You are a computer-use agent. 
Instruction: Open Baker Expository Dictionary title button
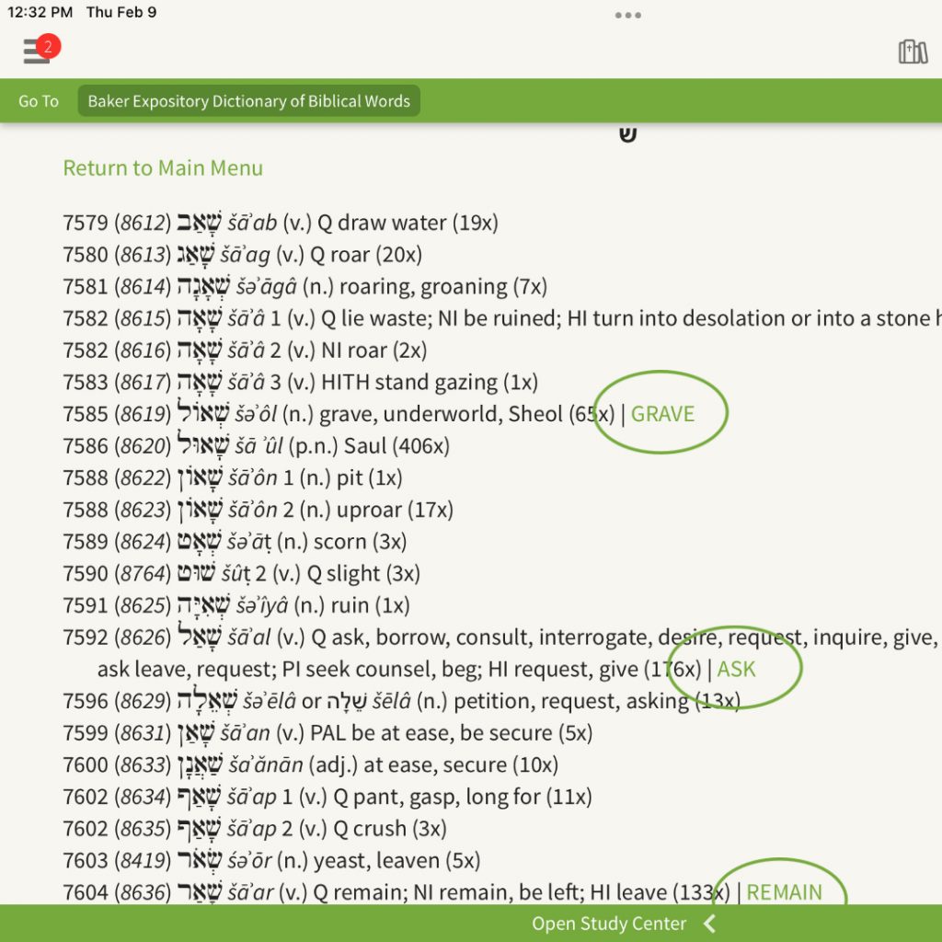[x=248, y=101]
